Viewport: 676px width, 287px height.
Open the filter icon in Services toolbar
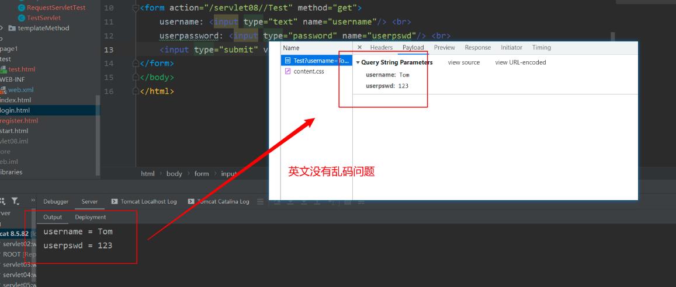pos(15,201)
